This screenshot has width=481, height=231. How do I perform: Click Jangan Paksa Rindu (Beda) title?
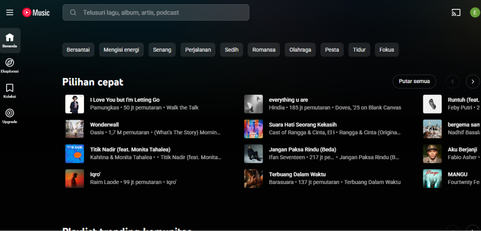point(303,150)
